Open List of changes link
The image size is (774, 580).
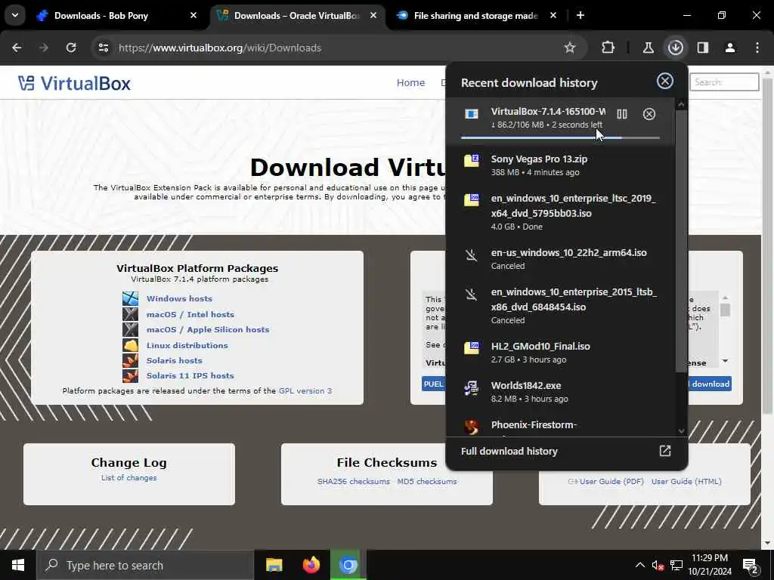pos(128,477)
